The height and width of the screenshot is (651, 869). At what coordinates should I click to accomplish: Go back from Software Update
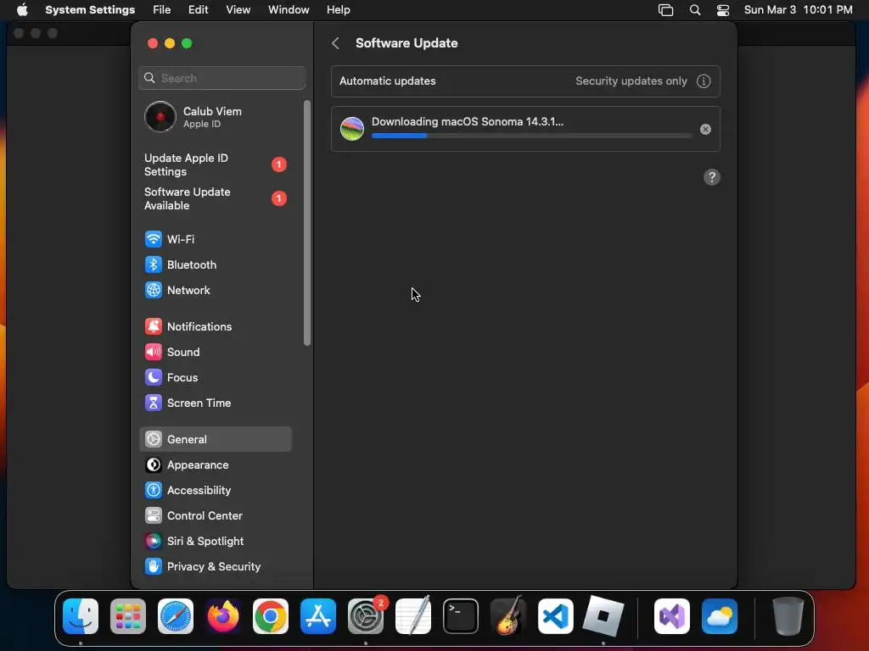pos(335,43)
